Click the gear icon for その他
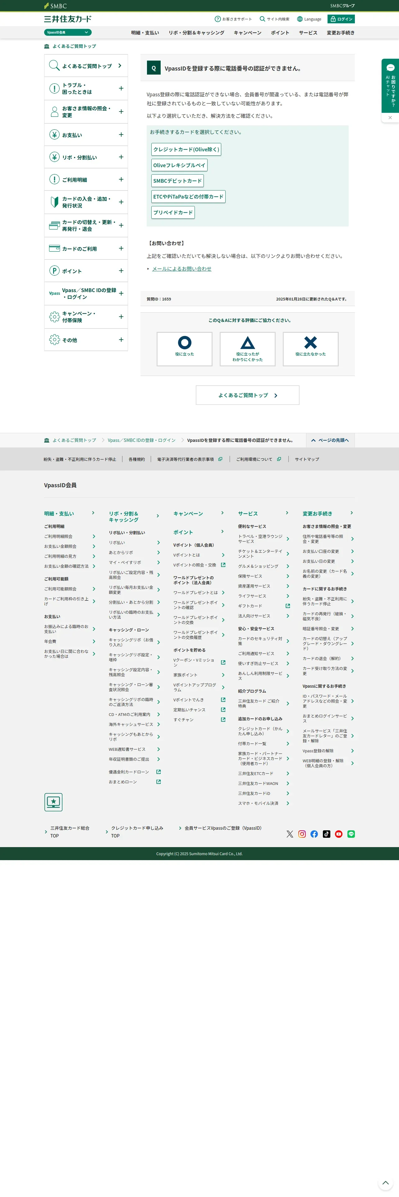The width and height of the screenshot is (399, 1197). point(54,340)
